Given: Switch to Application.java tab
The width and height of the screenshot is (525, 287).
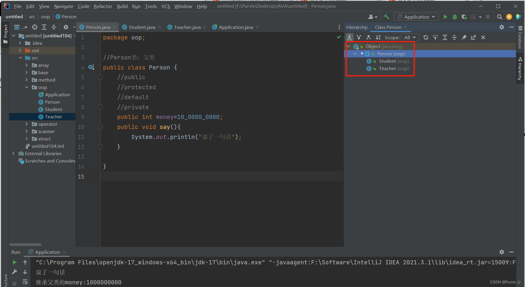Looking at the screenshot, I should (x=235, y=27).
